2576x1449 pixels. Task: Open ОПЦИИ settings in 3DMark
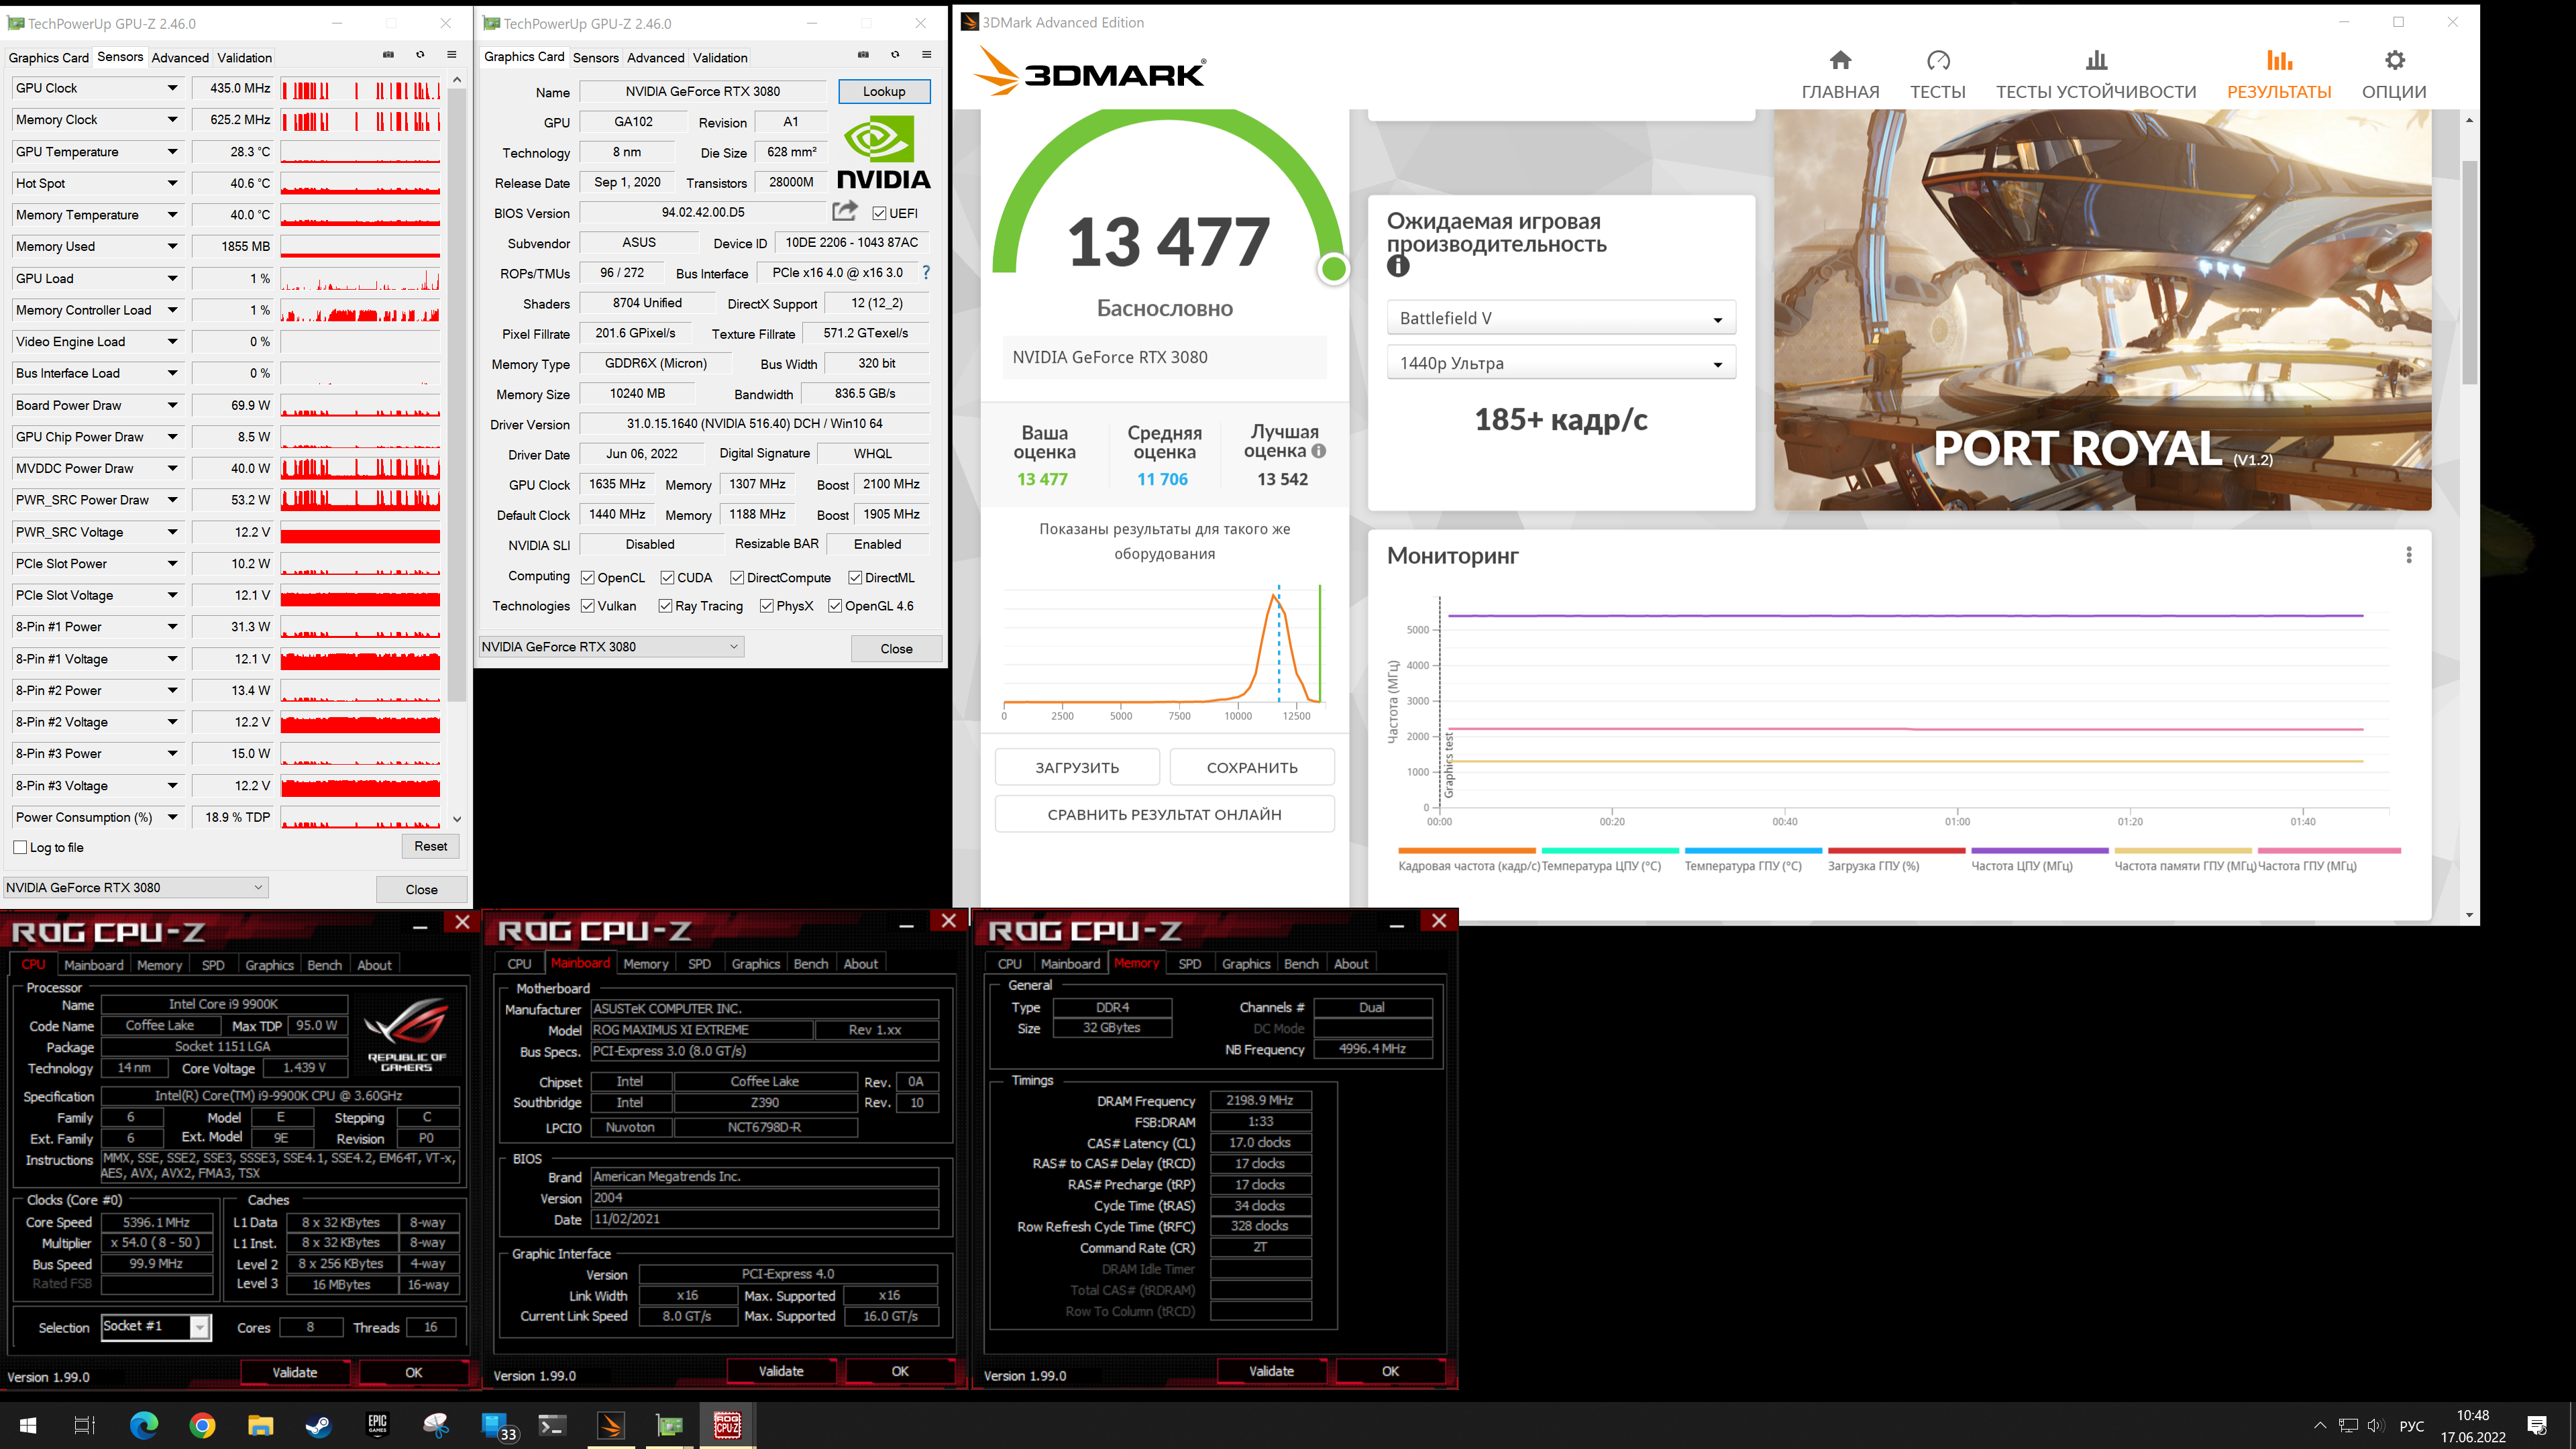2394,75
